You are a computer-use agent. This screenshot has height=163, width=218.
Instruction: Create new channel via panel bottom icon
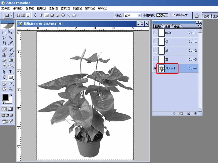coord(188,114)
